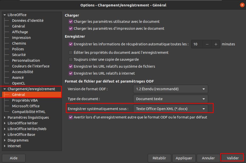
Task: Select the LibreOffice Base tree label
Action: pyautogui.click(x=21, y=134)
